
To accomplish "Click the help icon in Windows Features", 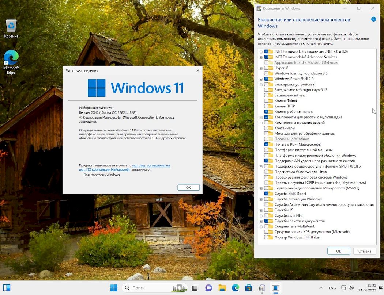I will [x=373, y=19].
